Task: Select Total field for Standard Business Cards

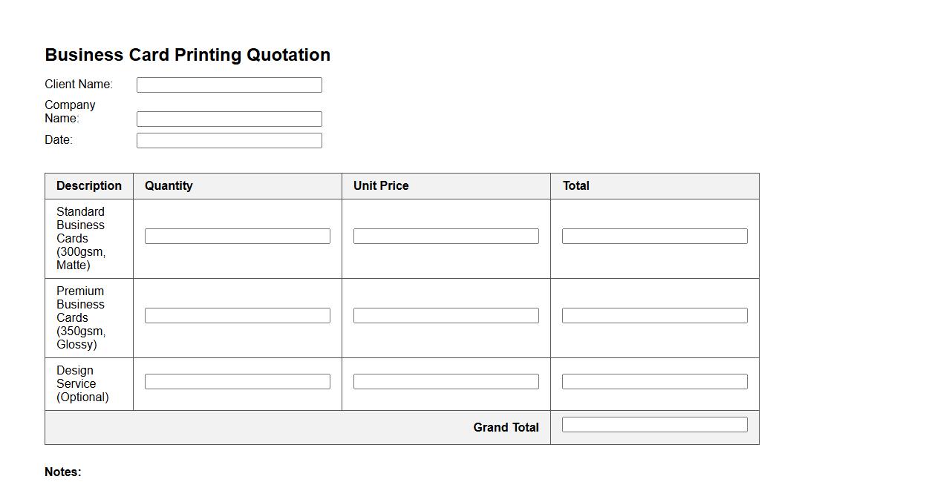Action: pyautogui.click(x=654, y=237)
